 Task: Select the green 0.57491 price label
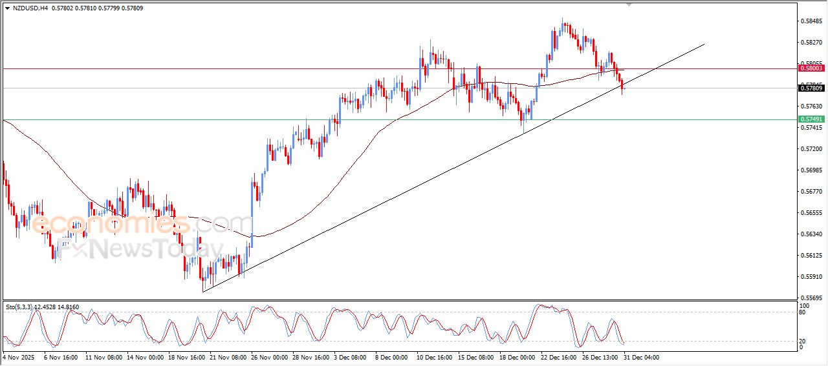tap(811, 119)
